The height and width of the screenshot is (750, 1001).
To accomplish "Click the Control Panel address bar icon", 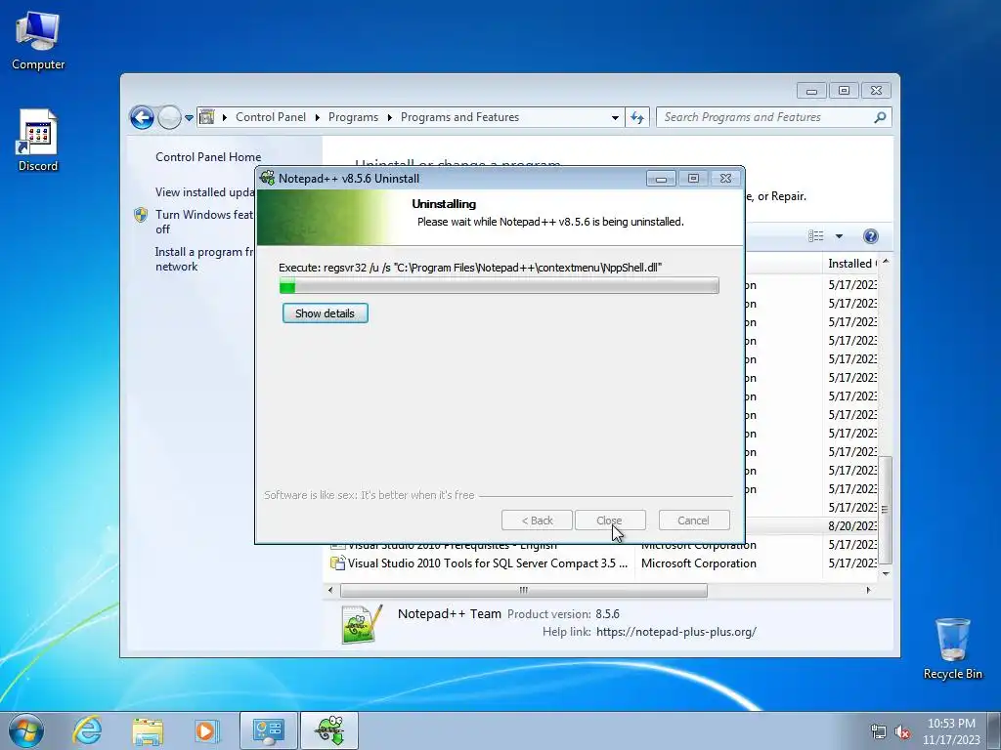I will point(207,117).
